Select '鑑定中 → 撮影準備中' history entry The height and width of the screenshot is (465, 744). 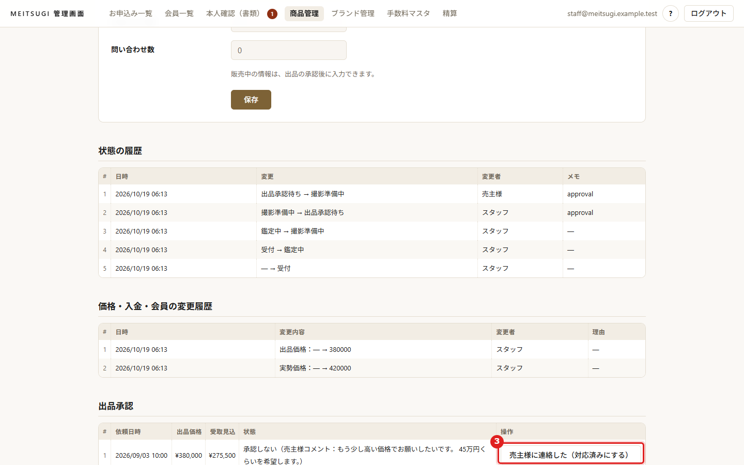(293, 231)
